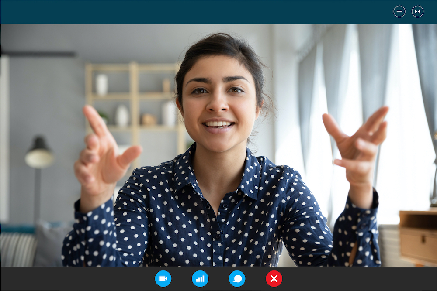437x291 pixels.
Task: Open the call signal strength stats
Action: click(x=200, y=278)
